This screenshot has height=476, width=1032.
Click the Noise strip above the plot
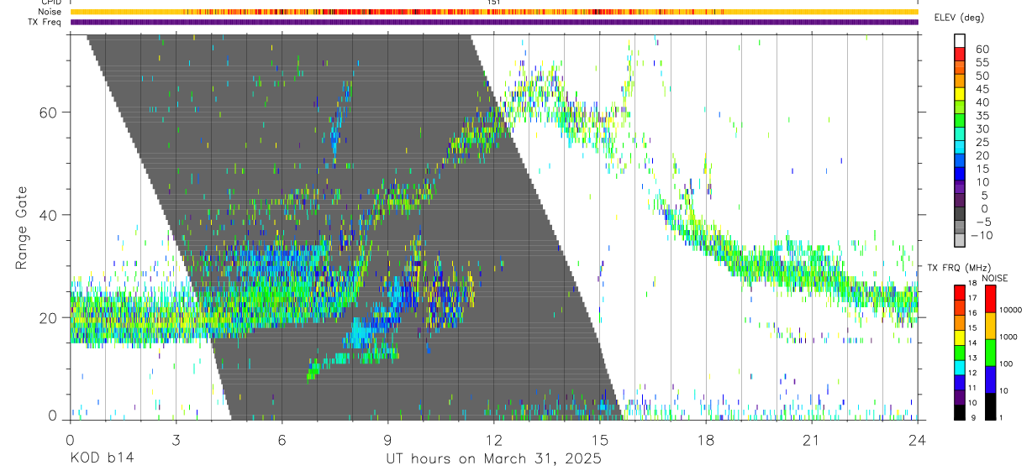coord(493,12)
